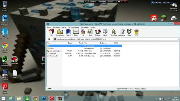180x101 pixels.
Task: Open Connected Music desktop shortcut
Action: [x=5, y=34]
